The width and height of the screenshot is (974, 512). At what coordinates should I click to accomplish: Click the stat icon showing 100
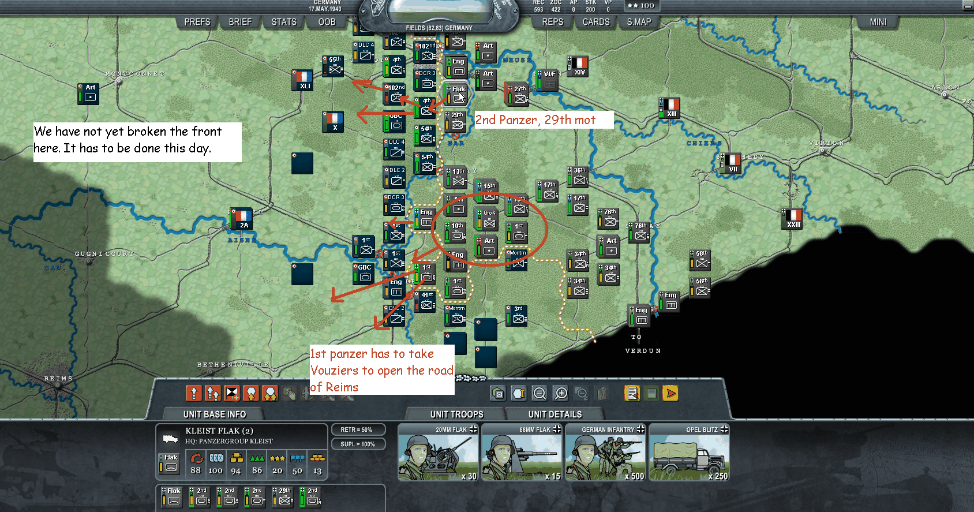point(216,458)
